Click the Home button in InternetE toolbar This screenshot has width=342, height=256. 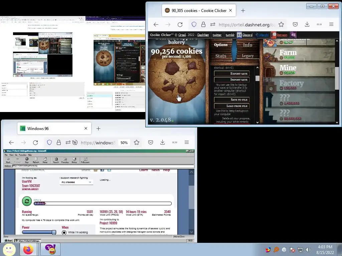(x=45, y=160)
